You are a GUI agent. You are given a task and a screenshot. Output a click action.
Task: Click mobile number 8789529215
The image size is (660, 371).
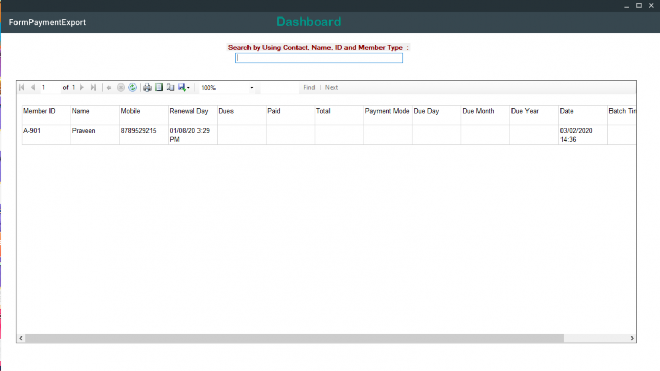coord(144,134)
